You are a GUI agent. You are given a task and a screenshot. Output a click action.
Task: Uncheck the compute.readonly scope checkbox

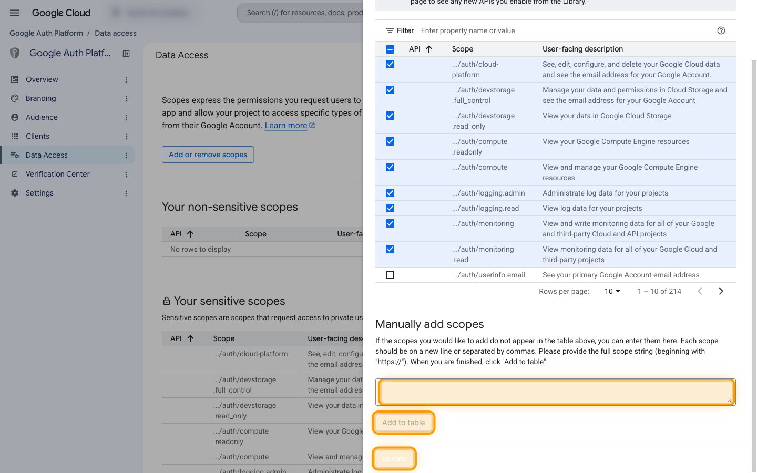[390, 141]
